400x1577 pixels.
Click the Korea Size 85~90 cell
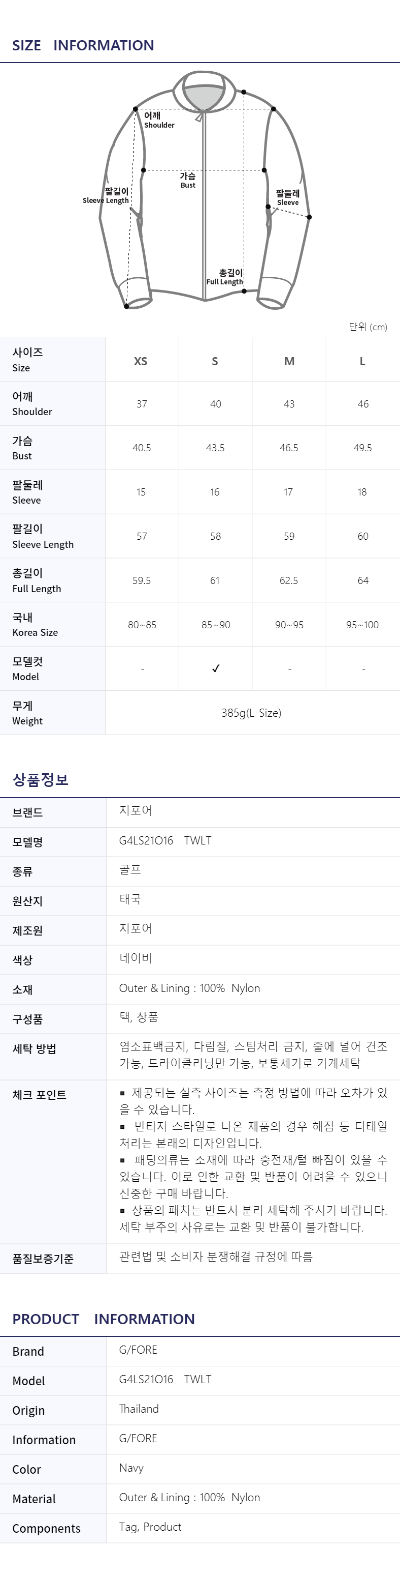(x=216, y=624)
